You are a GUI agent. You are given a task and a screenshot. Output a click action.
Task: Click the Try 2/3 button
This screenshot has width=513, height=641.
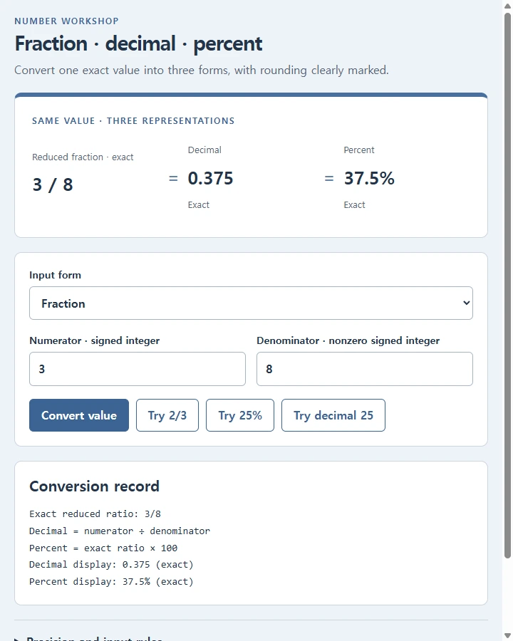167,415
